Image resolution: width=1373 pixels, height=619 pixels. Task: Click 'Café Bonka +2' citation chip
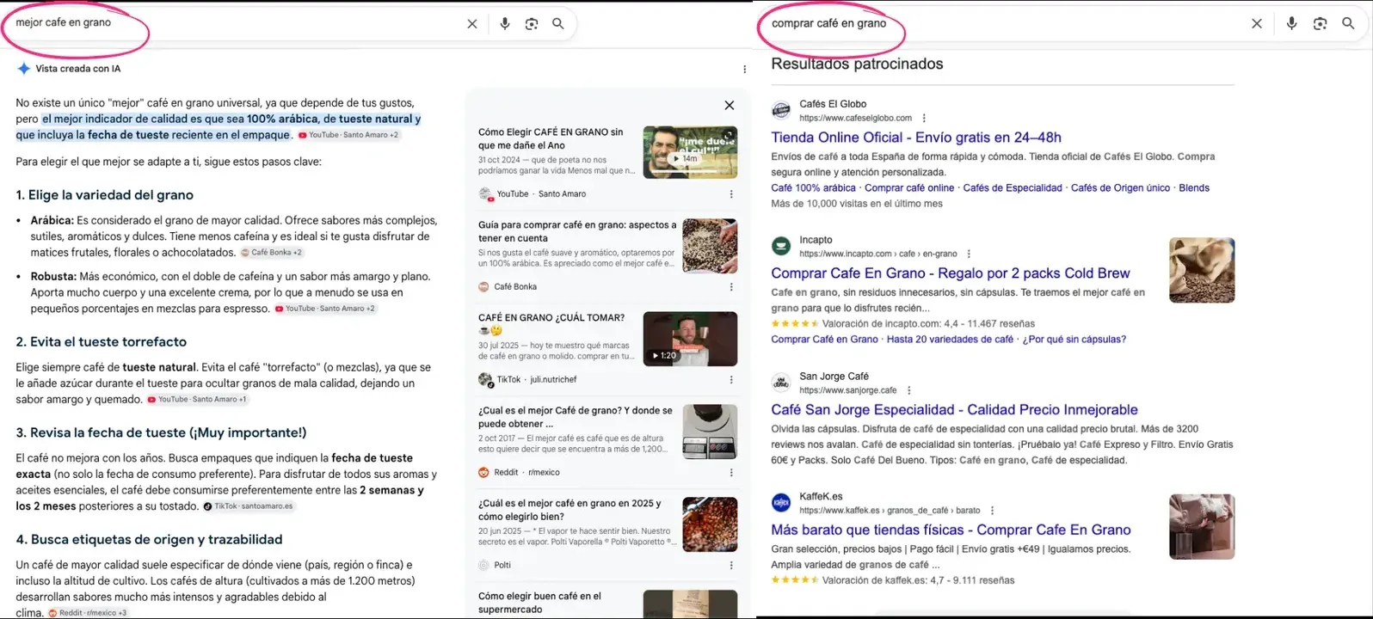point(271,253)
